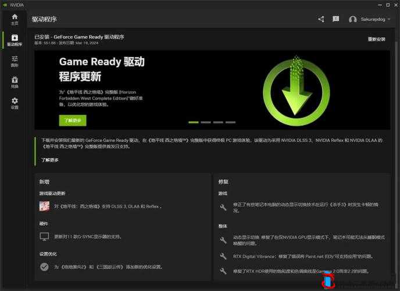Click the version and release date line
Image resolution: width=400 pixels, height=291 pixels.
coord(66,43)
